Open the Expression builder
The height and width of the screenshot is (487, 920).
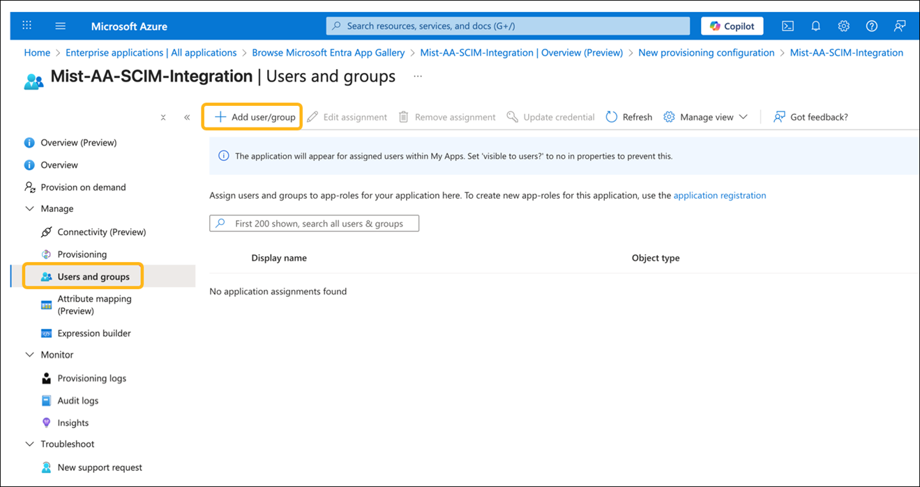pyautogui.click(x=93, y=333)
